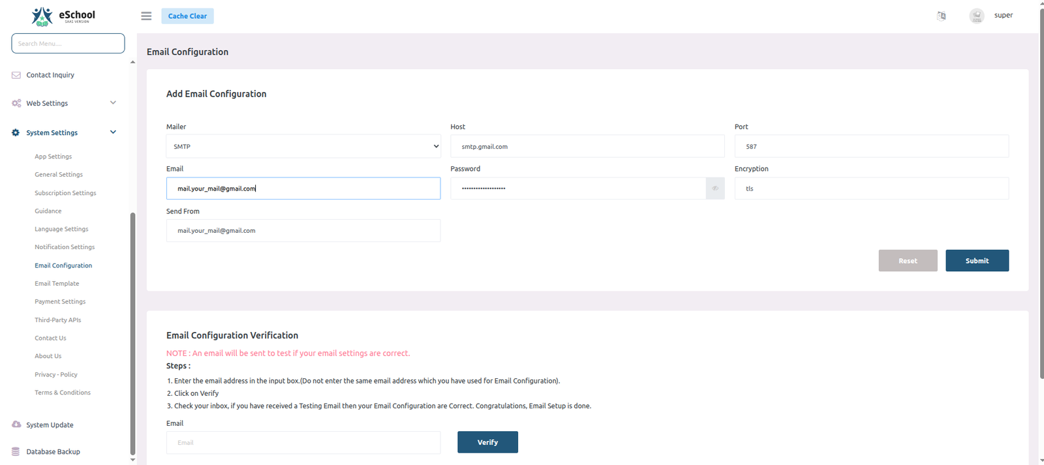Focus the verification Email input field
1044x465 pixels.
click(303, 442)
